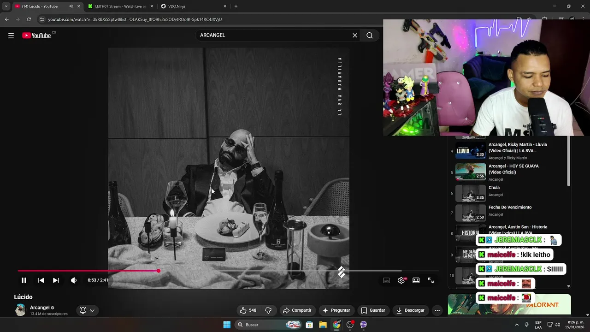The image size is (590, 332).
Task: Expand the notification bell dropdown
Action: (x=87, y=310)
